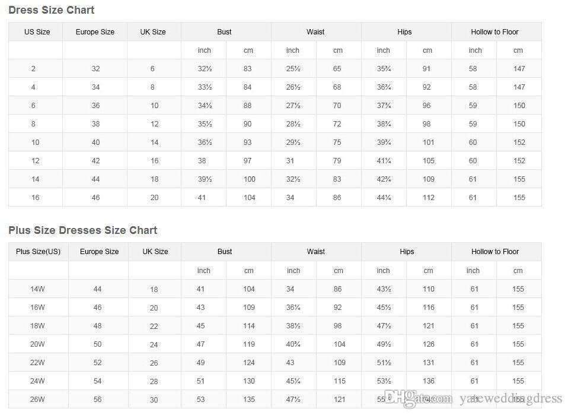Click the "Plus Size Dresses Size Chart" heading

click(83, 230)
